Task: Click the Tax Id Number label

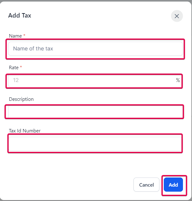Action: click(x=25, y=131)
